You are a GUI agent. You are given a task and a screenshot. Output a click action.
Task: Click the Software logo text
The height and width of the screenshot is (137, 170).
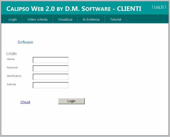25,42
